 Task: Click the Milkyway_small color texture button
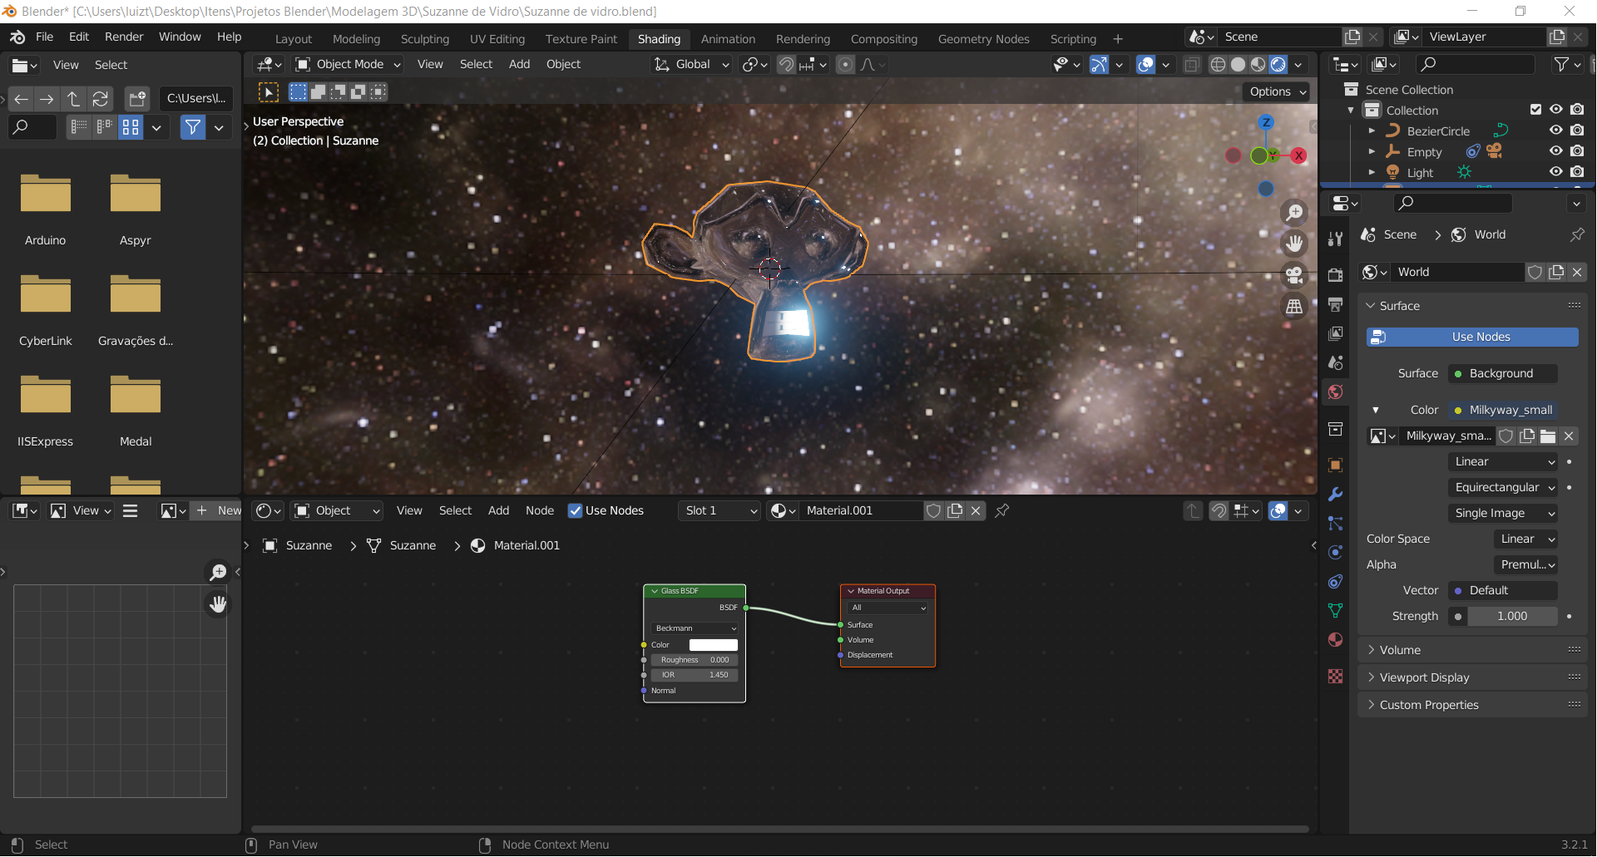[1503, 411]
